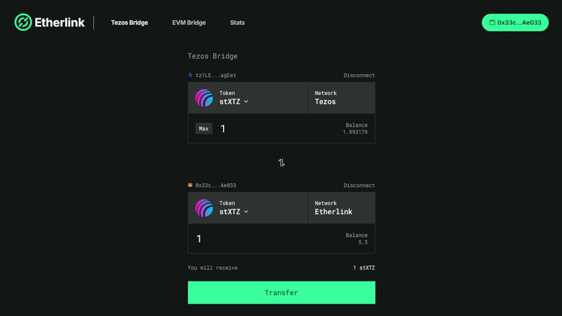Click the stXTZ token logo for Tezos
Viewport: 562px width, 316px height.
coord(204,98)
